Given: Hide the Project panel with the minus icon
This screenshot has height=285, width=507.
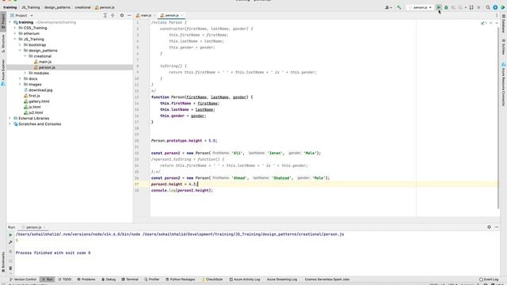Looking at the screenshot, I should [x=129, y=15].
